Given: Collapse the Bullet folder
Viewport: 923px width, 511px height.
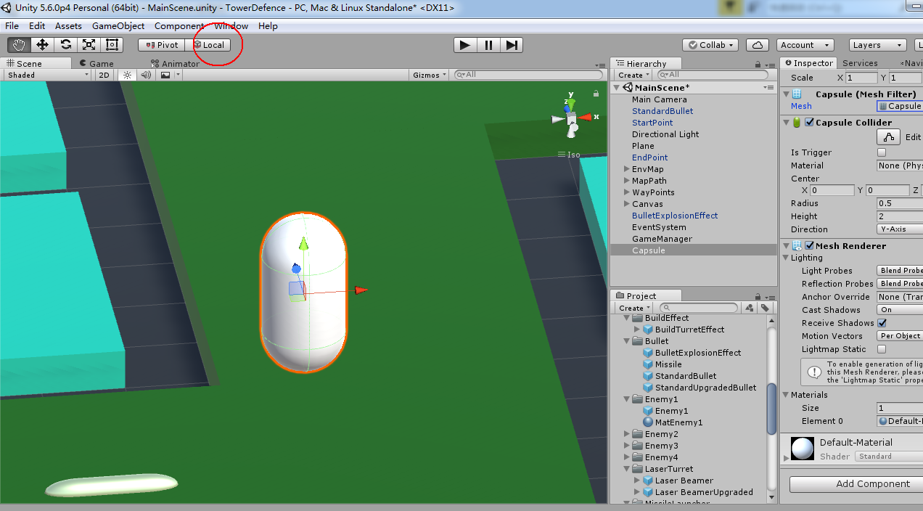Looking at the screenshot, I should coord(627,341).
